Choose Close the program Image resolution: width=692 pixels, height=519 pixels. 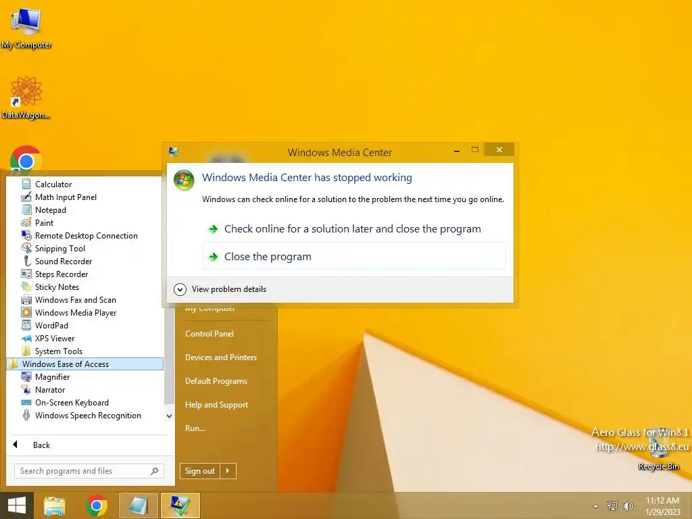pos(354,256)
